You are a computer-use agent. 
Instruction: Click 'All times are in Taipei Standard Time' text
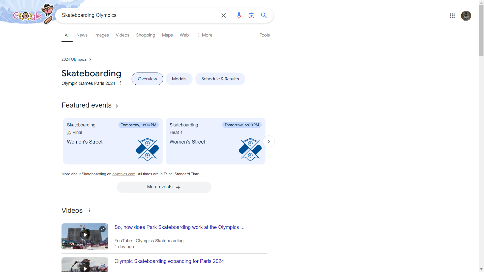pyautogui.click(x=168, y=174)
